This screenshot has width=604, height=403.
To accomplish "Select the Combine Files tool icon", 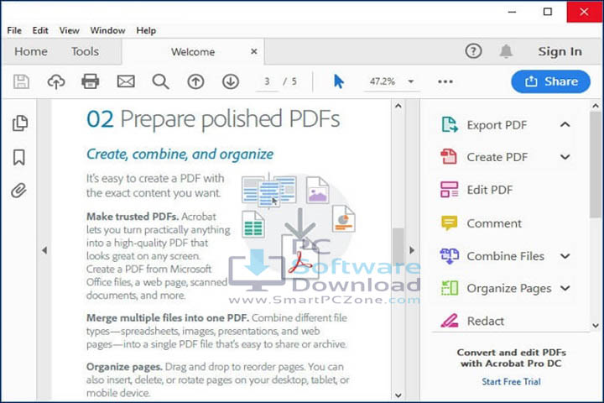I will 449,256.
